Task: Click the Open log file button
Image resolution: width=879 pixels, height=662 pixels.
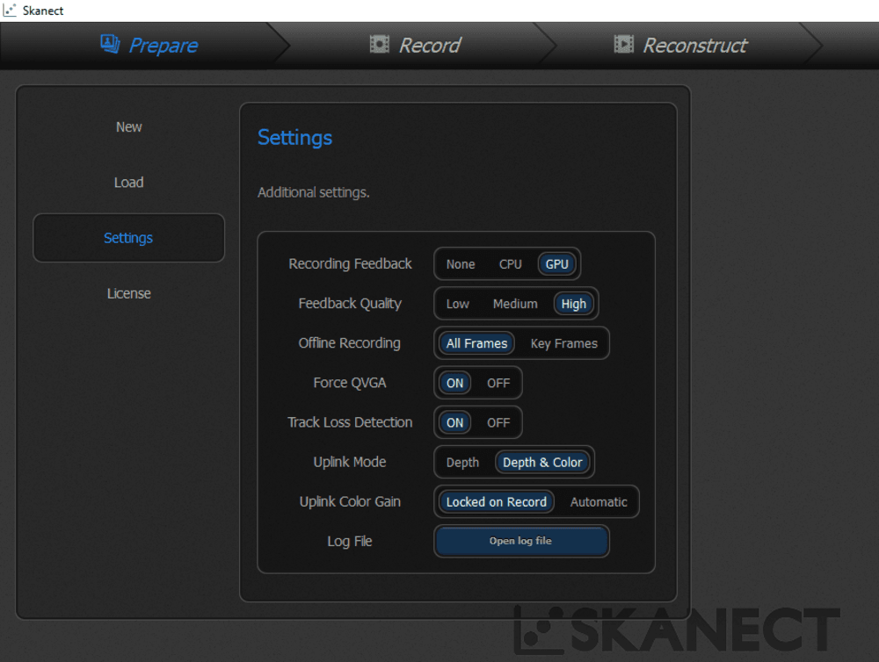Action: [x=521, y=541]
